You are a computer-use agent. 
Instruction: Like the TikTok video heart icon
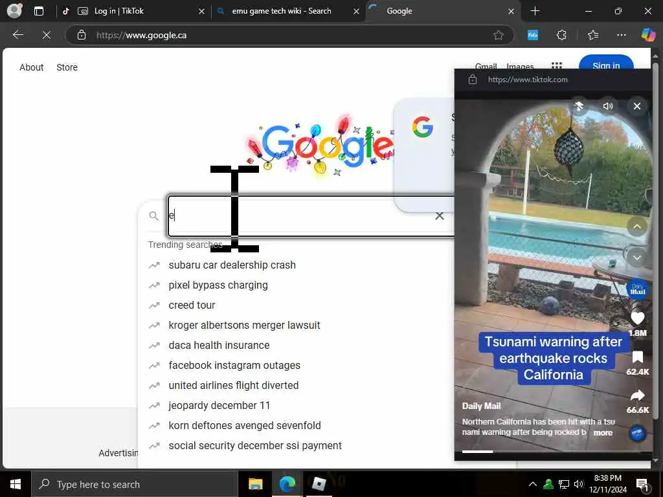tap(637, 318)
